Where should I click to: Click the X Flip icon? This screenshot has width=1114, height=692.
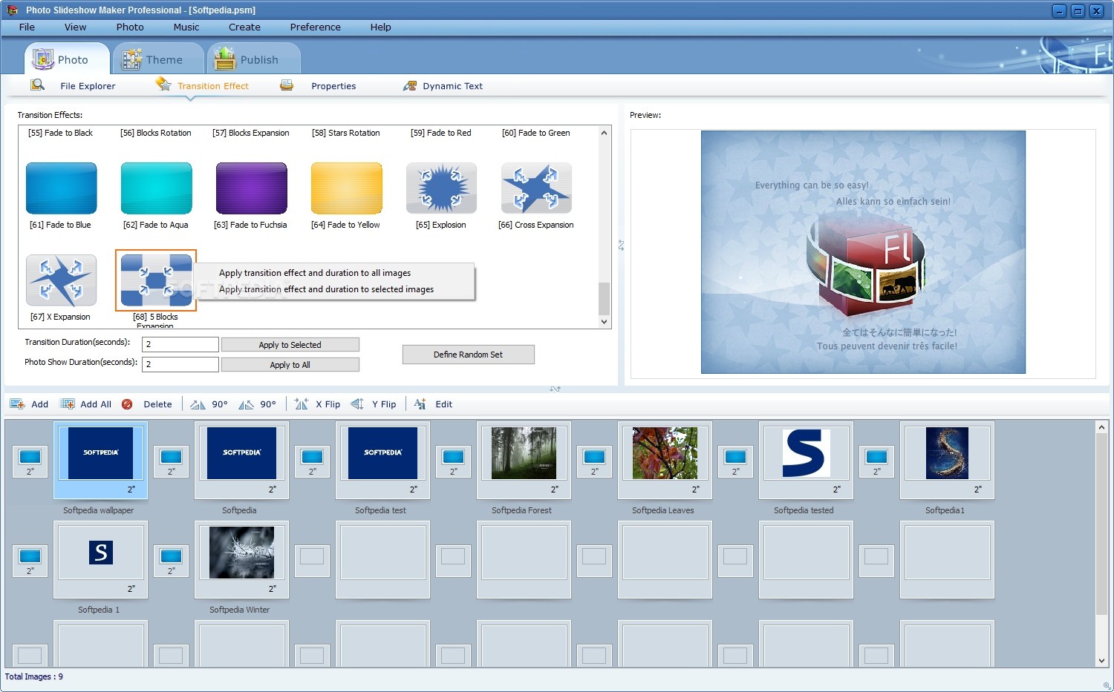pyautogui.click(x=301, y=404)
